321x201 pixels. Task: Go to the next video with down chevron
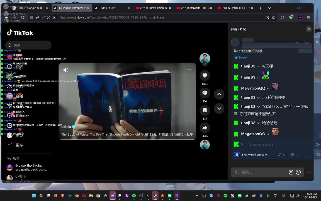[x=219, y=109]
